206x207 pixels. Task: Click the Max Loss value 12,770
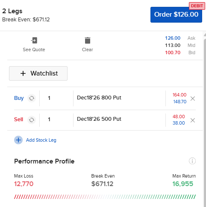24,184
